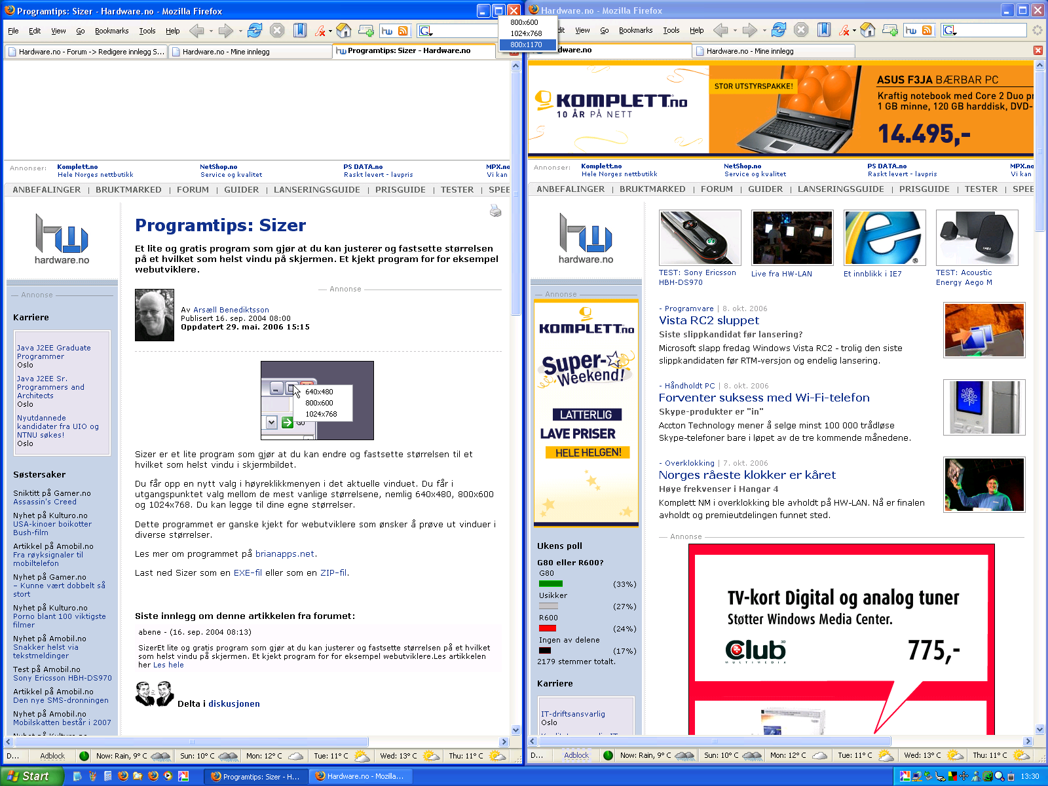Click the system clock showing 13:30
Viewport: 1048px width, 786px height.
[1030, 776]
